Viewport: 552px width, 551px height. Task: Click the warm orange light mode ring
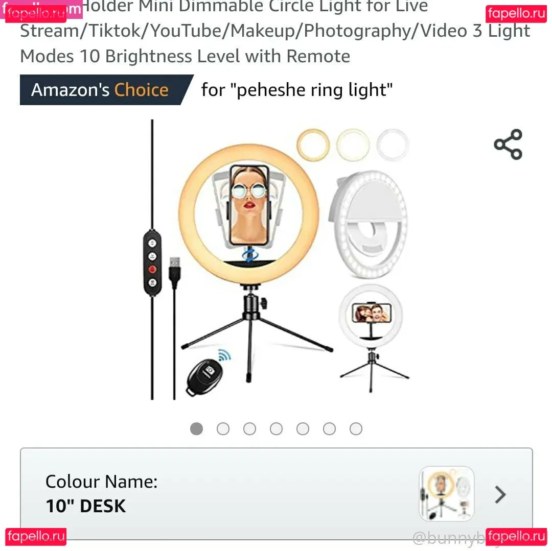[313, 145]
